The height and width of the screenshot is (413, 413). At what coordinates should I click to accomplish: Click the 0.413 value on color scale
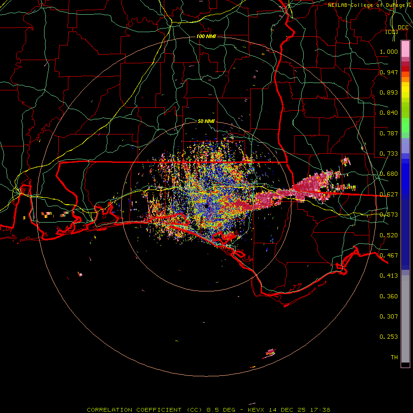(389, 276)
